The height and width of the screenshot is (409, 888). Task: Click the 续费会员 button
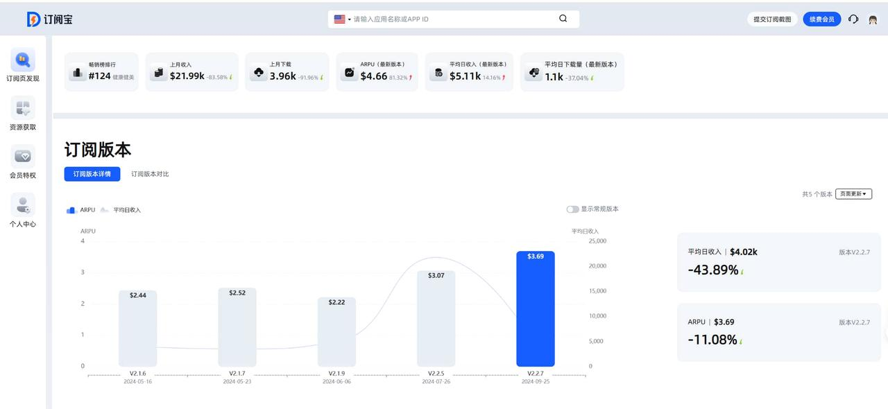[822, 19]
